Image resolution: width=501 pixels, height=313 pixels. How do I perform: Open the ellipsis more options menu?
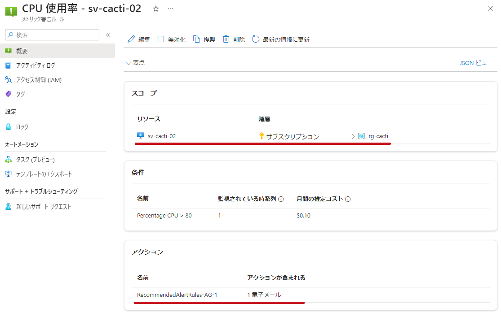tap(170, 9)
